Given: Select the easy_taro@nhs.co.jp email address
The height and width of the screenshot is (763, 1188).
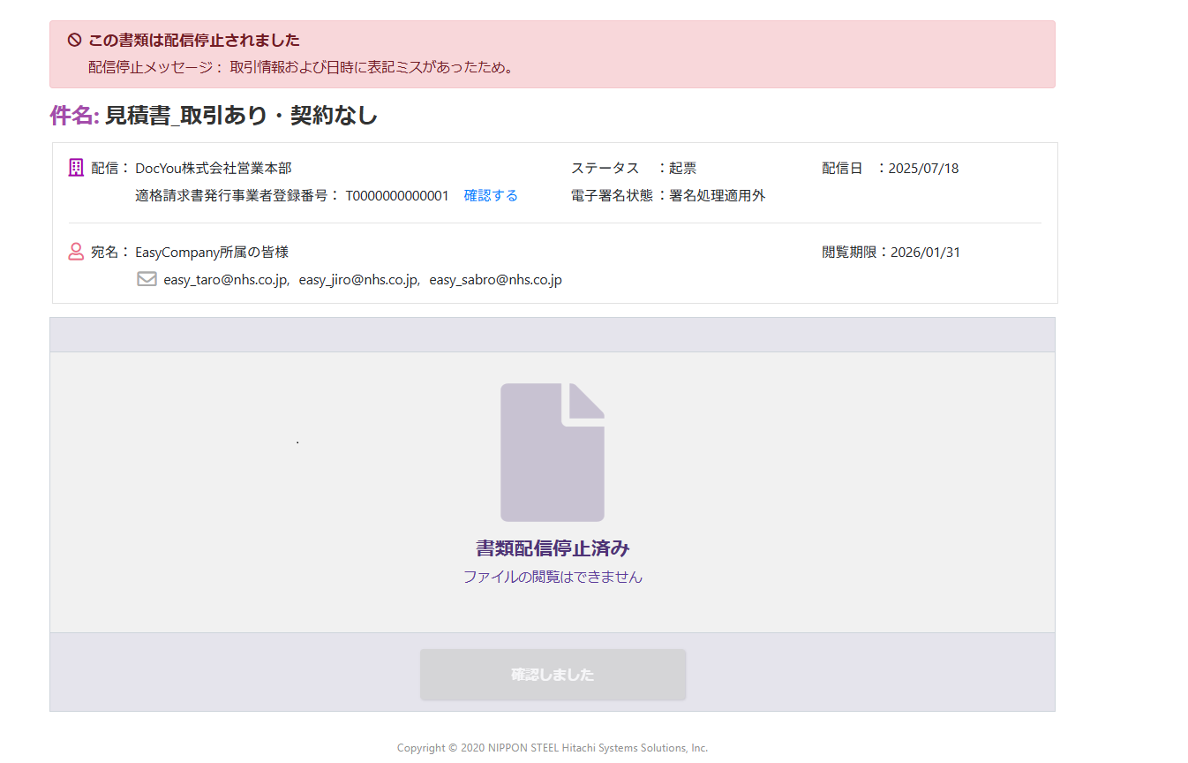Looking at the screenshot, I should coord(225,280).
